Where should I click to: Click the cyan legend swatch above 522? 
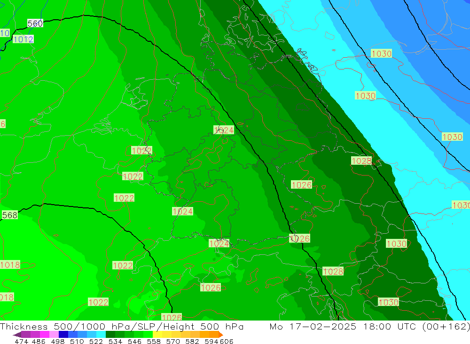101,335
